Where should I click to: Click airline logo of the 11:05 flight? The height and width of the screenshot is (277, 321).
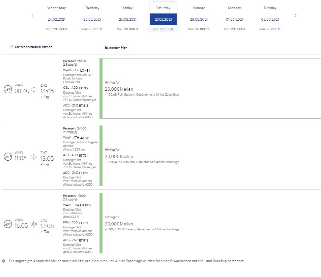click(x=8, y=156)
